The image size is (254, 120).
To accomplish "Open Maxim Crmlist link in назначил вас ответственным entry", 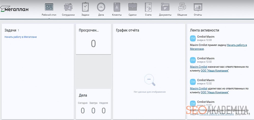I will pyautogui.click(x=199, y=67).
